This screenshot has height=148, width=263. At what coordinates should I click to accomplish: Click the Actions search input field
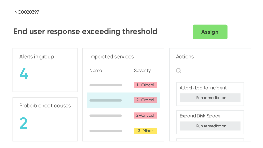pos(213,71)
